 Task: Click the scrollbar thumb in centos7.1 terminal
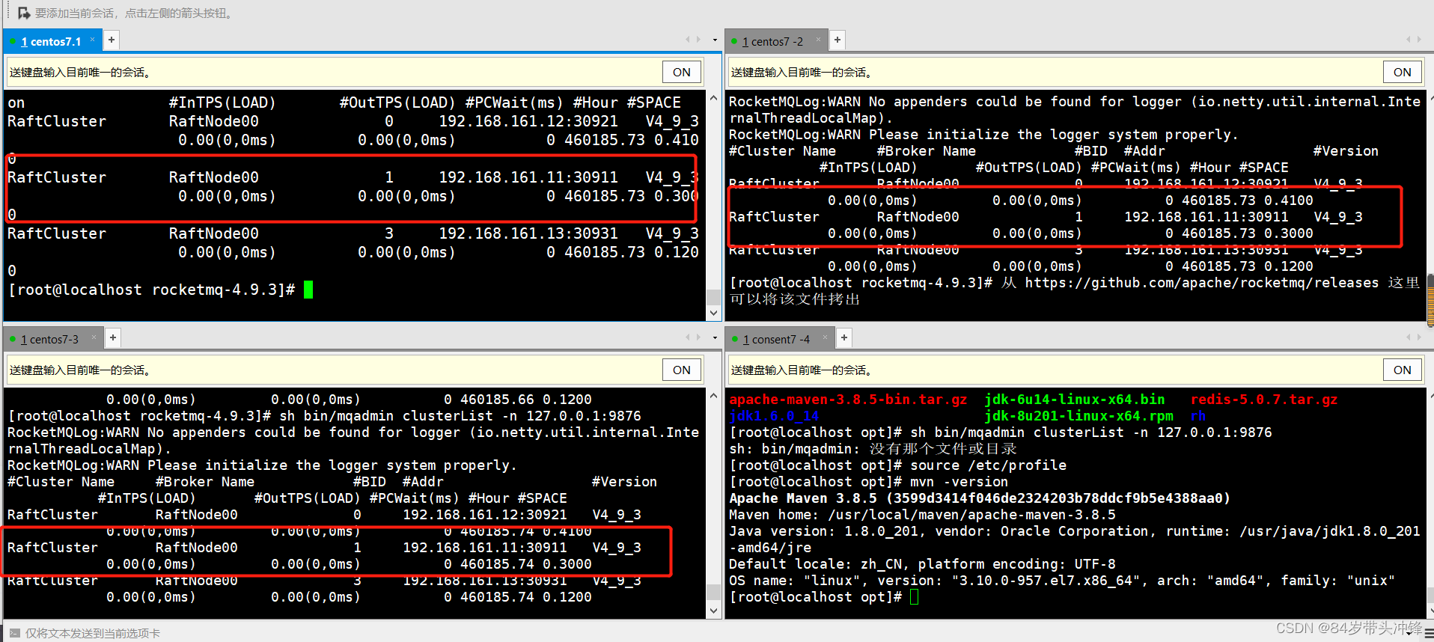pos(714,297)
